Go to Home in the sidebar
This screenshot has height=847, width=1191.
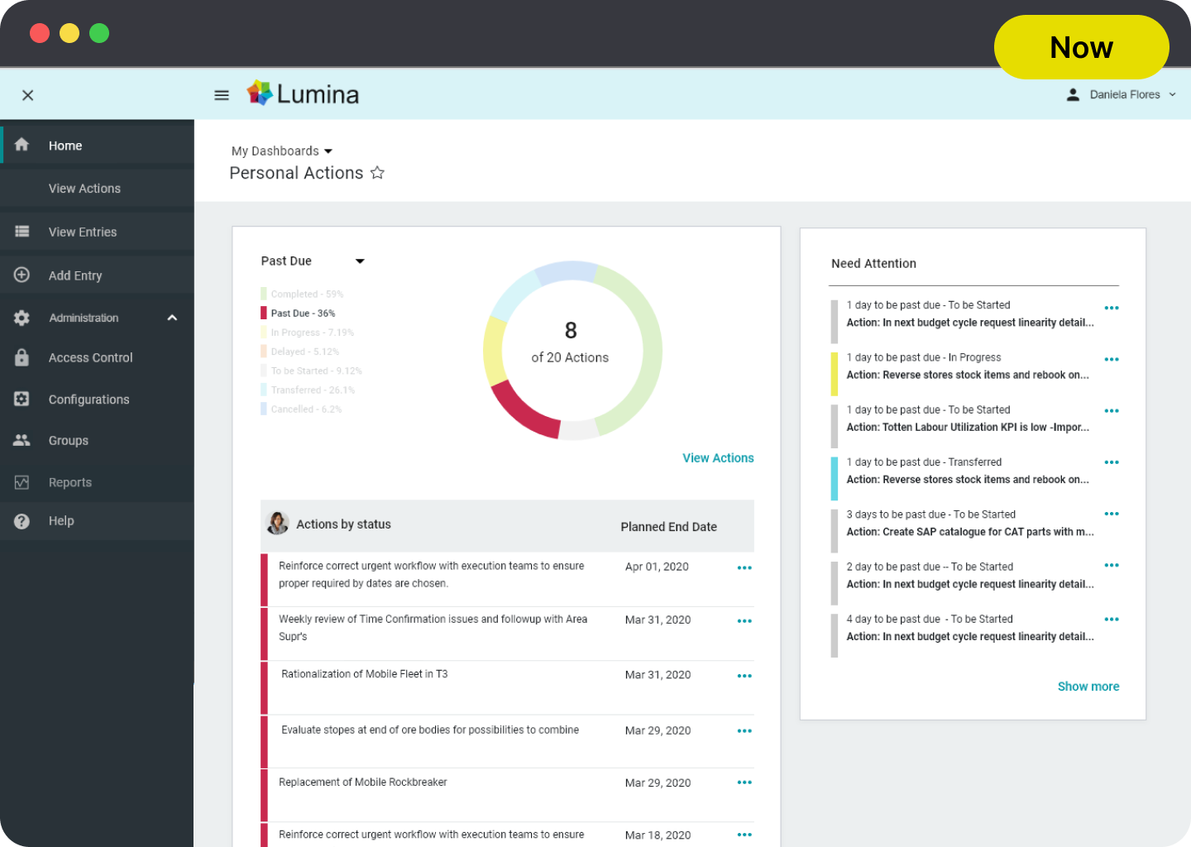click(x=97, y=146)
